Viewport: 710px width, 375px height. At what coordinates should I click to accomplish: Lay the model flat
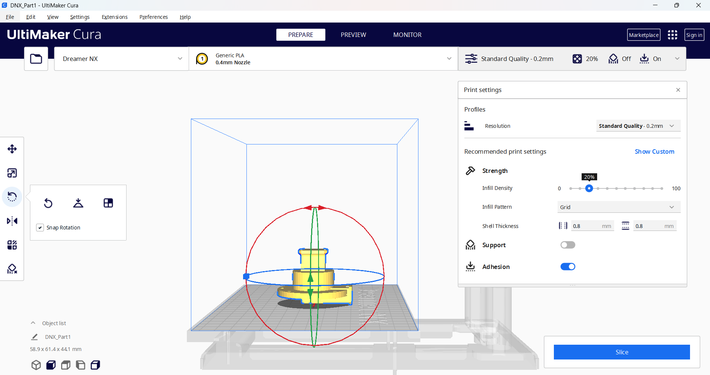tap(78, 203)
